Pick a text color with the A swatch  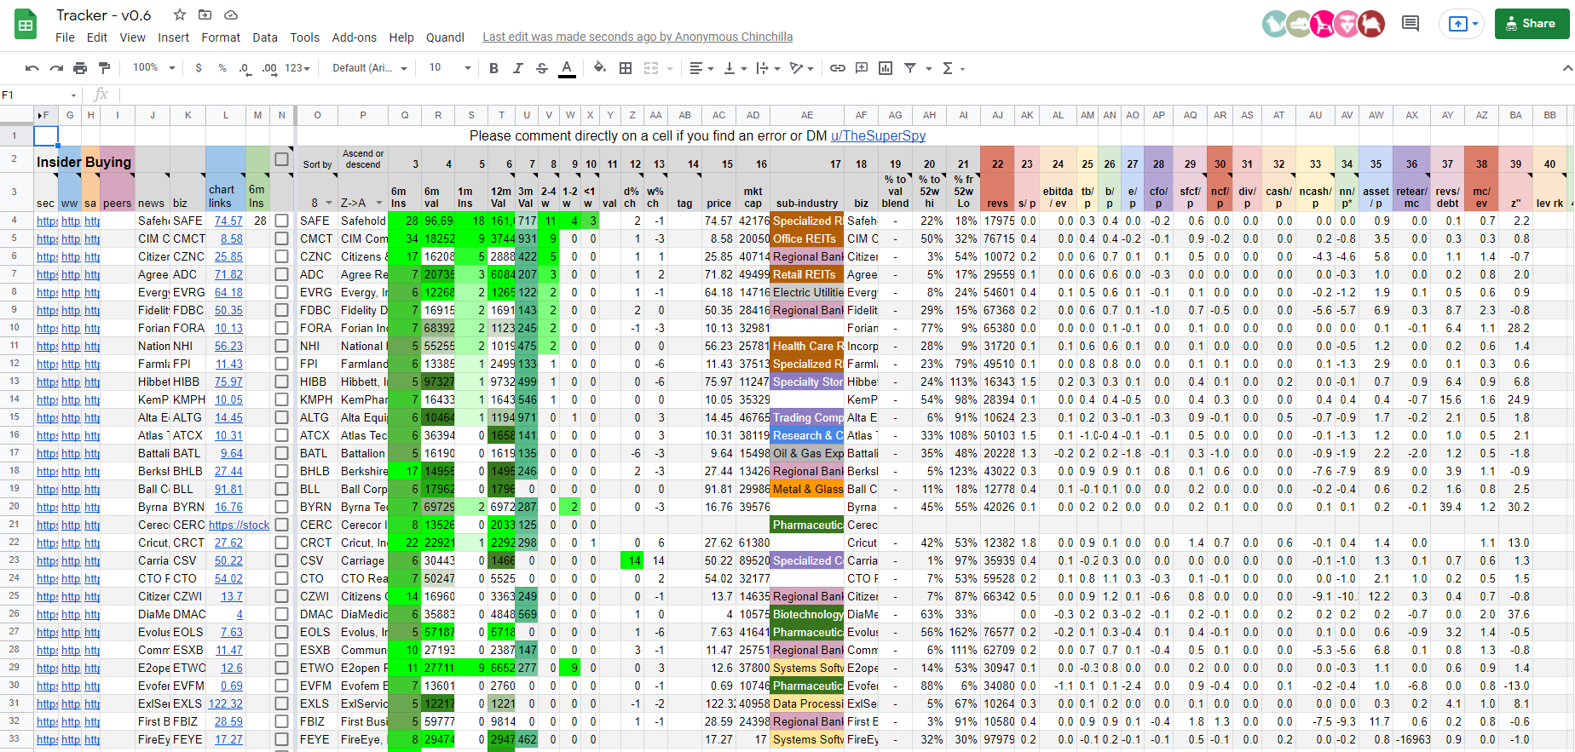pyautogui.click(x=567, y=68)
